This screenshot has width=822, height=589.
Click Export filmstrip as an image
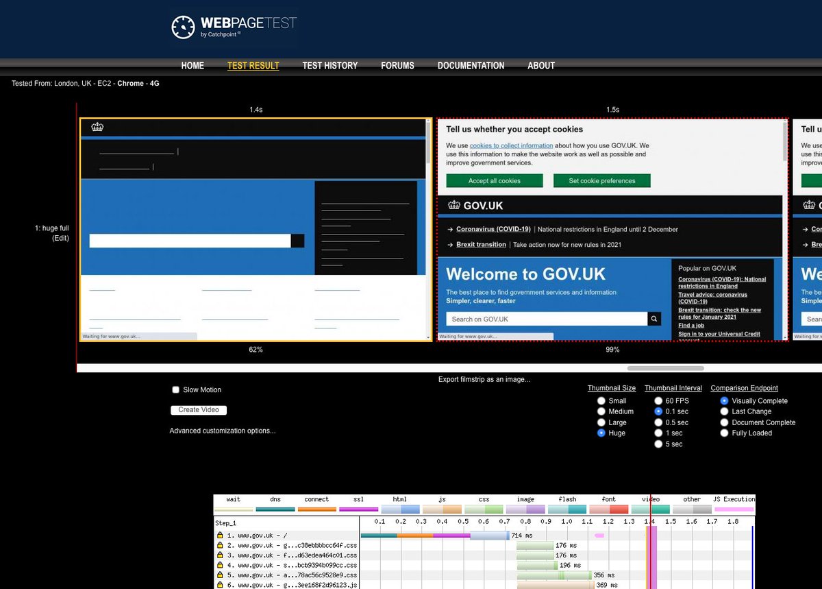[x=484, y=379]
